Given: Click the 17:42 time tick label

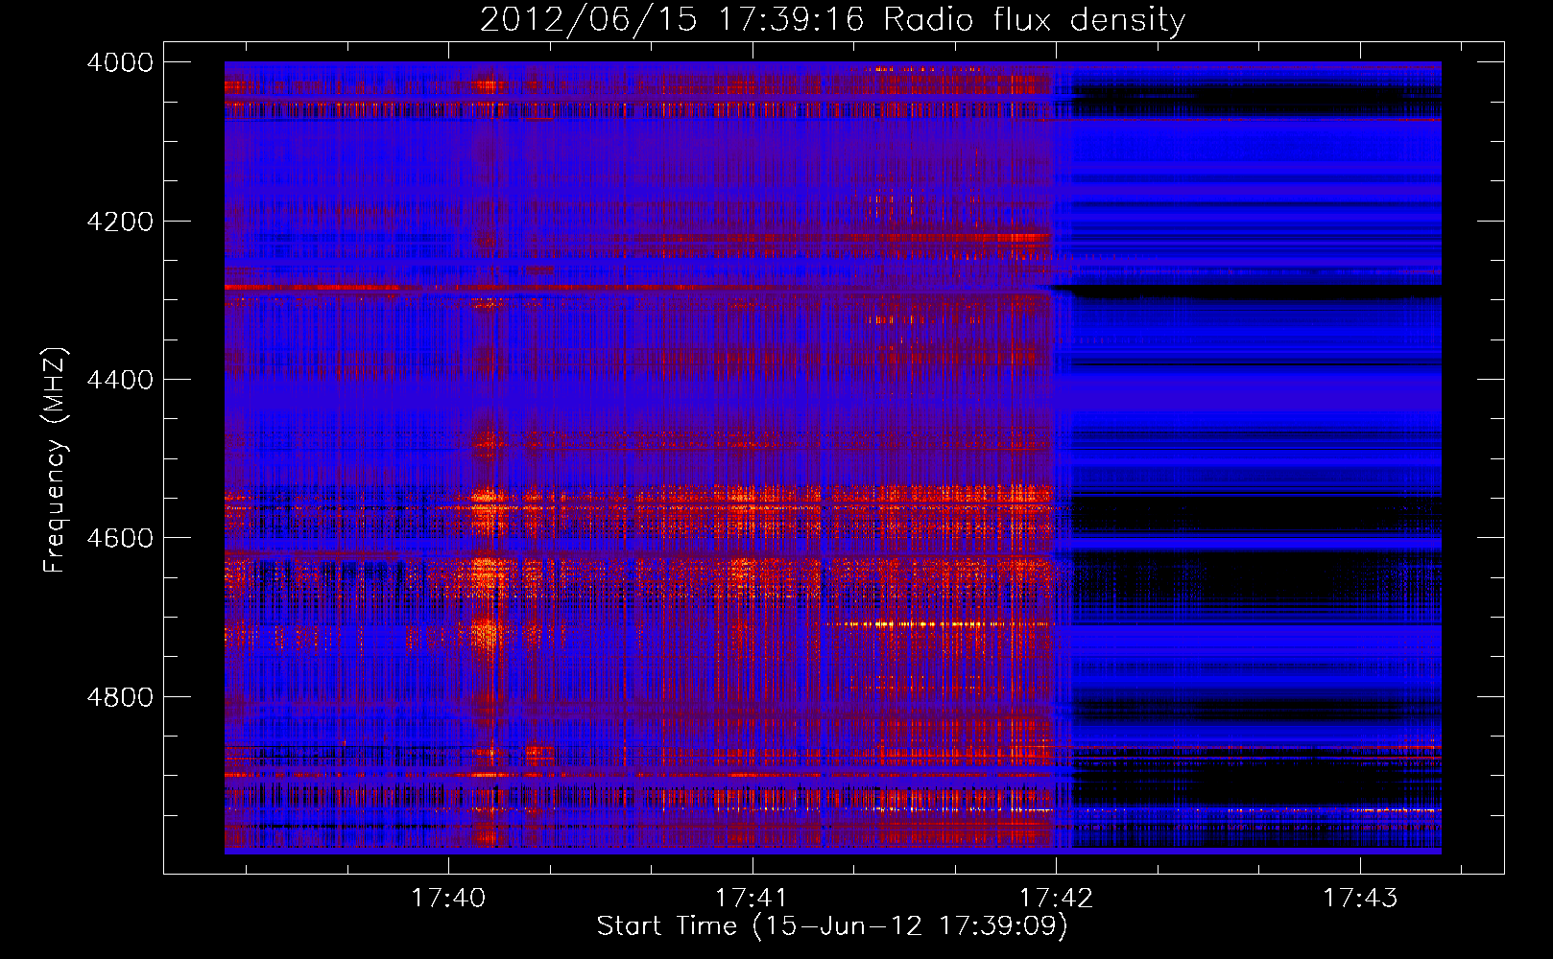Looking at the screenshot, I should pyautogui.click(x=1056, y=899).
